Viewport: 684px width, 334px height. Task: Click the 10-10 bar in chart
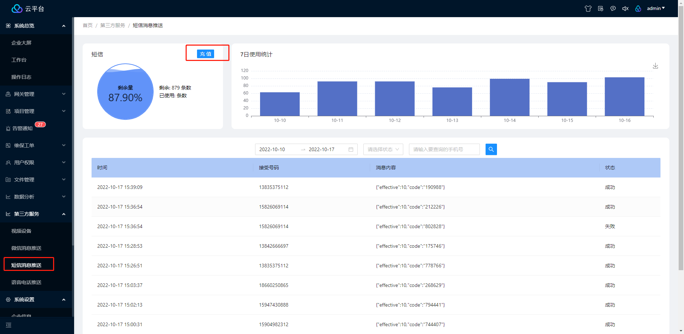(x=280, y=104)
